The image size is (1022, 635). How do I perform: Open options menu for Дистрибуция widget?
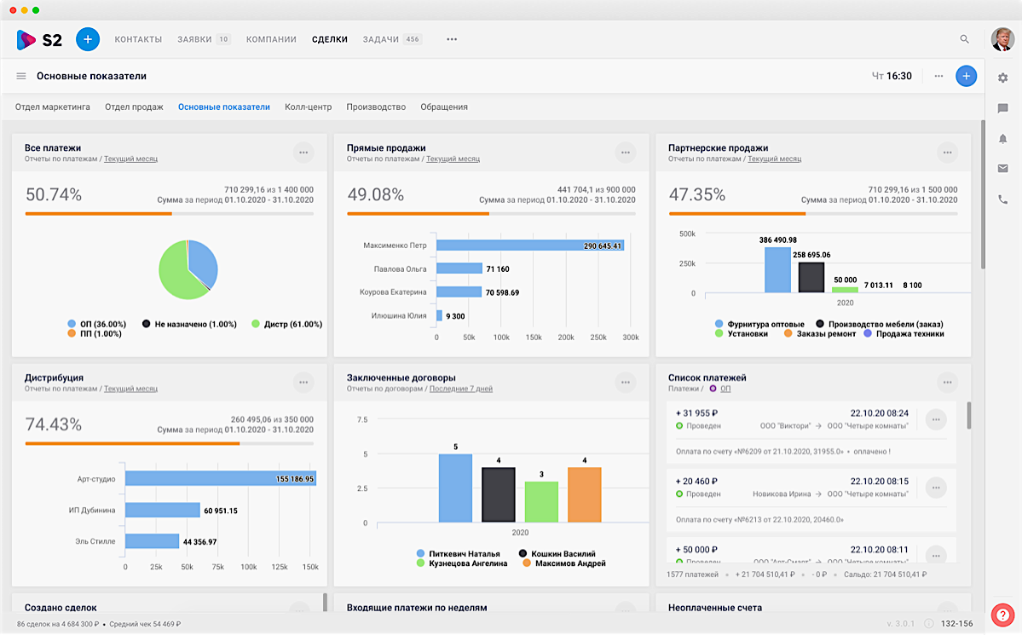(303, 382)
